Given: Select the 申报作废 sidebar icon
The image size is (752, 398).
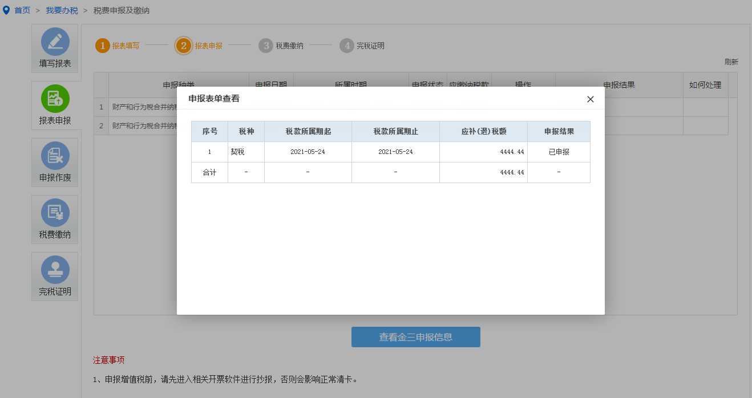Looking at the screenshot, I should point(55,156).
